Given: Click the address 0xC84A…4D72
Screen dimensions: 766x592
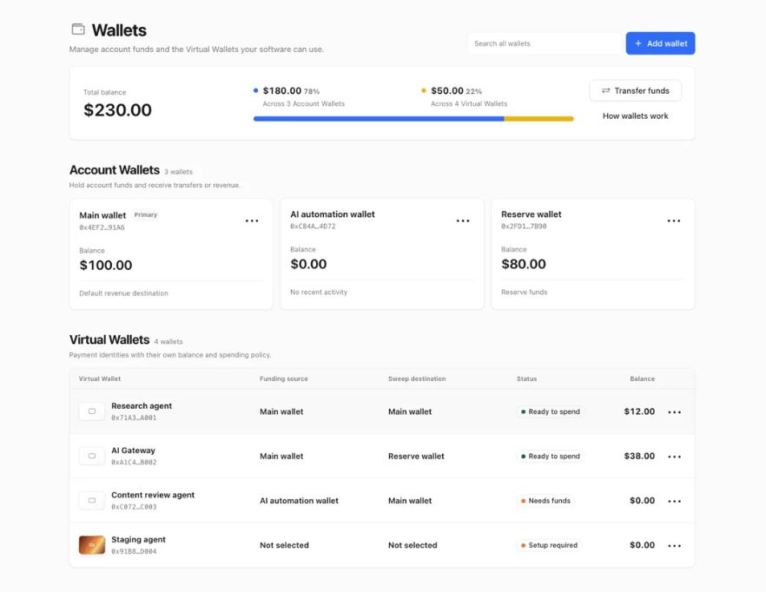Looking at the screenshot, I should tap(313, 227).
